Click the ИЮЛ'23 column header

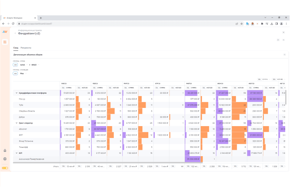coord(252,84)
